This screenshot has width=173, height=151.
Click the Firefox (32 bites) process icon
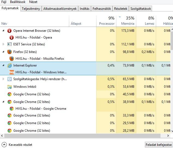9,52
